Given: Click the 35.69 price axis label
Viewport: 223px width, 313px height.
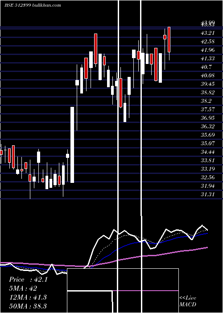Looking at the screenshot, I should tap(208, 135).
